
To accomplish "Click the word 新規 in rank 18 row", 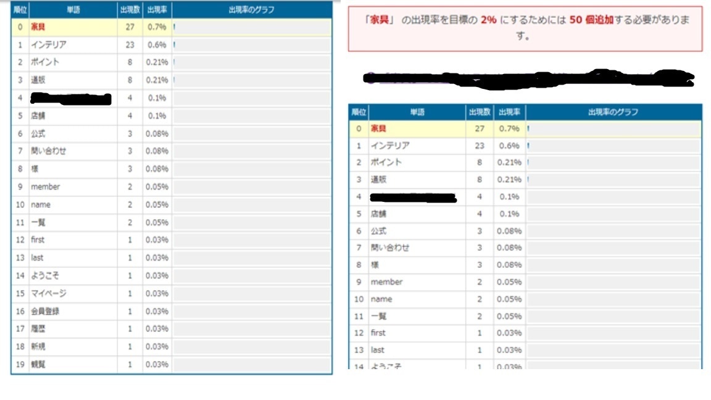I will click(x=38, y=346).
